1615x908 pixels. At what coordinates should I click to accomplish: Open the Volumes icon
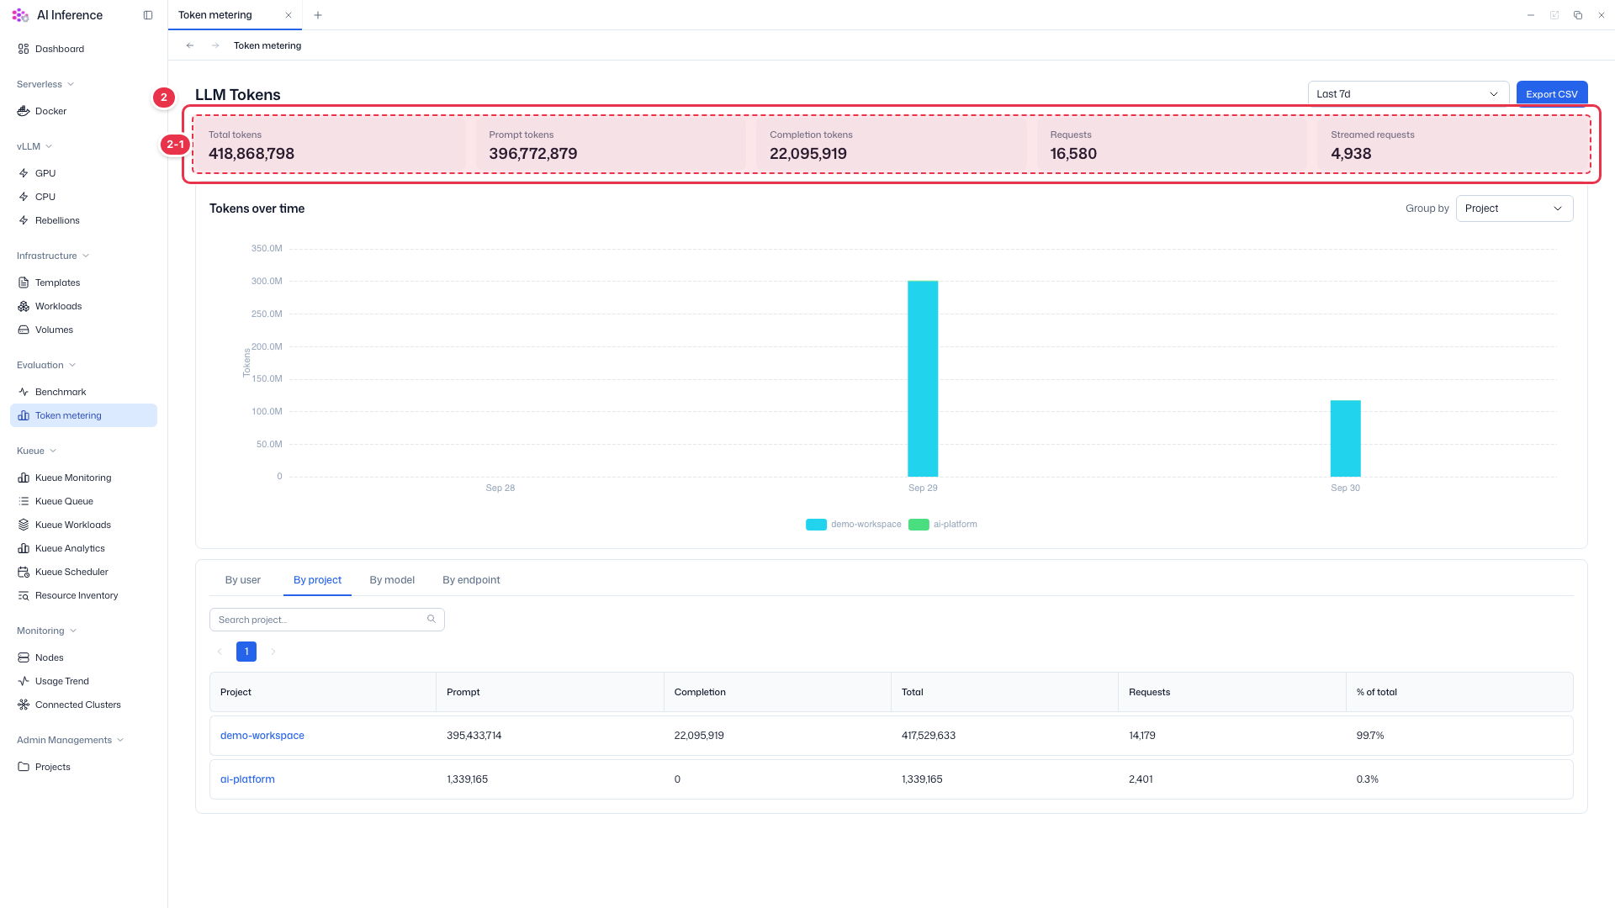24,330
